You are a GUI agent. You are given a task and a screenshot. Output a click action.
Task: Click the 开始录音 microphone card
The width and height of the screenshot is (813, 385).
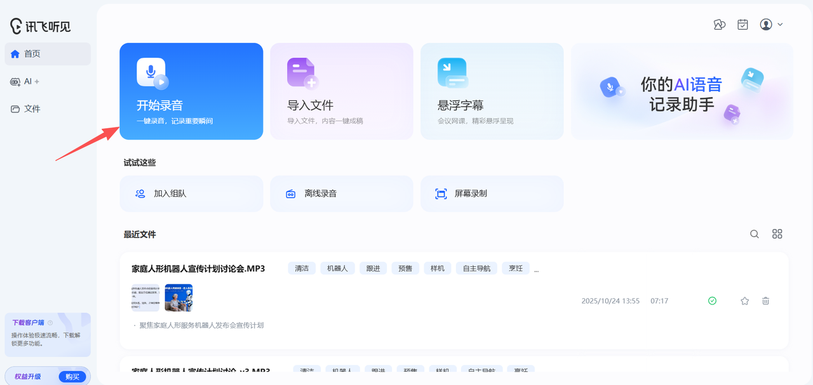[x=191, y=91]
